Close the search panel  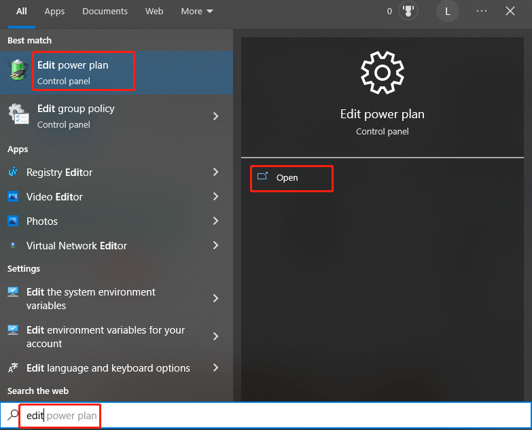[510, 11]
